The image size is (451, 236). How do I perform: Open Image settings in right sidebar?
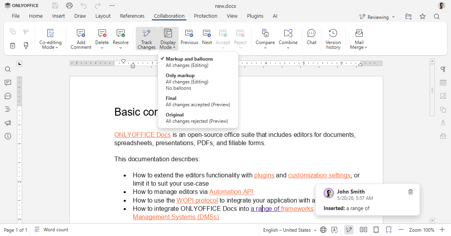click(443, 96)
